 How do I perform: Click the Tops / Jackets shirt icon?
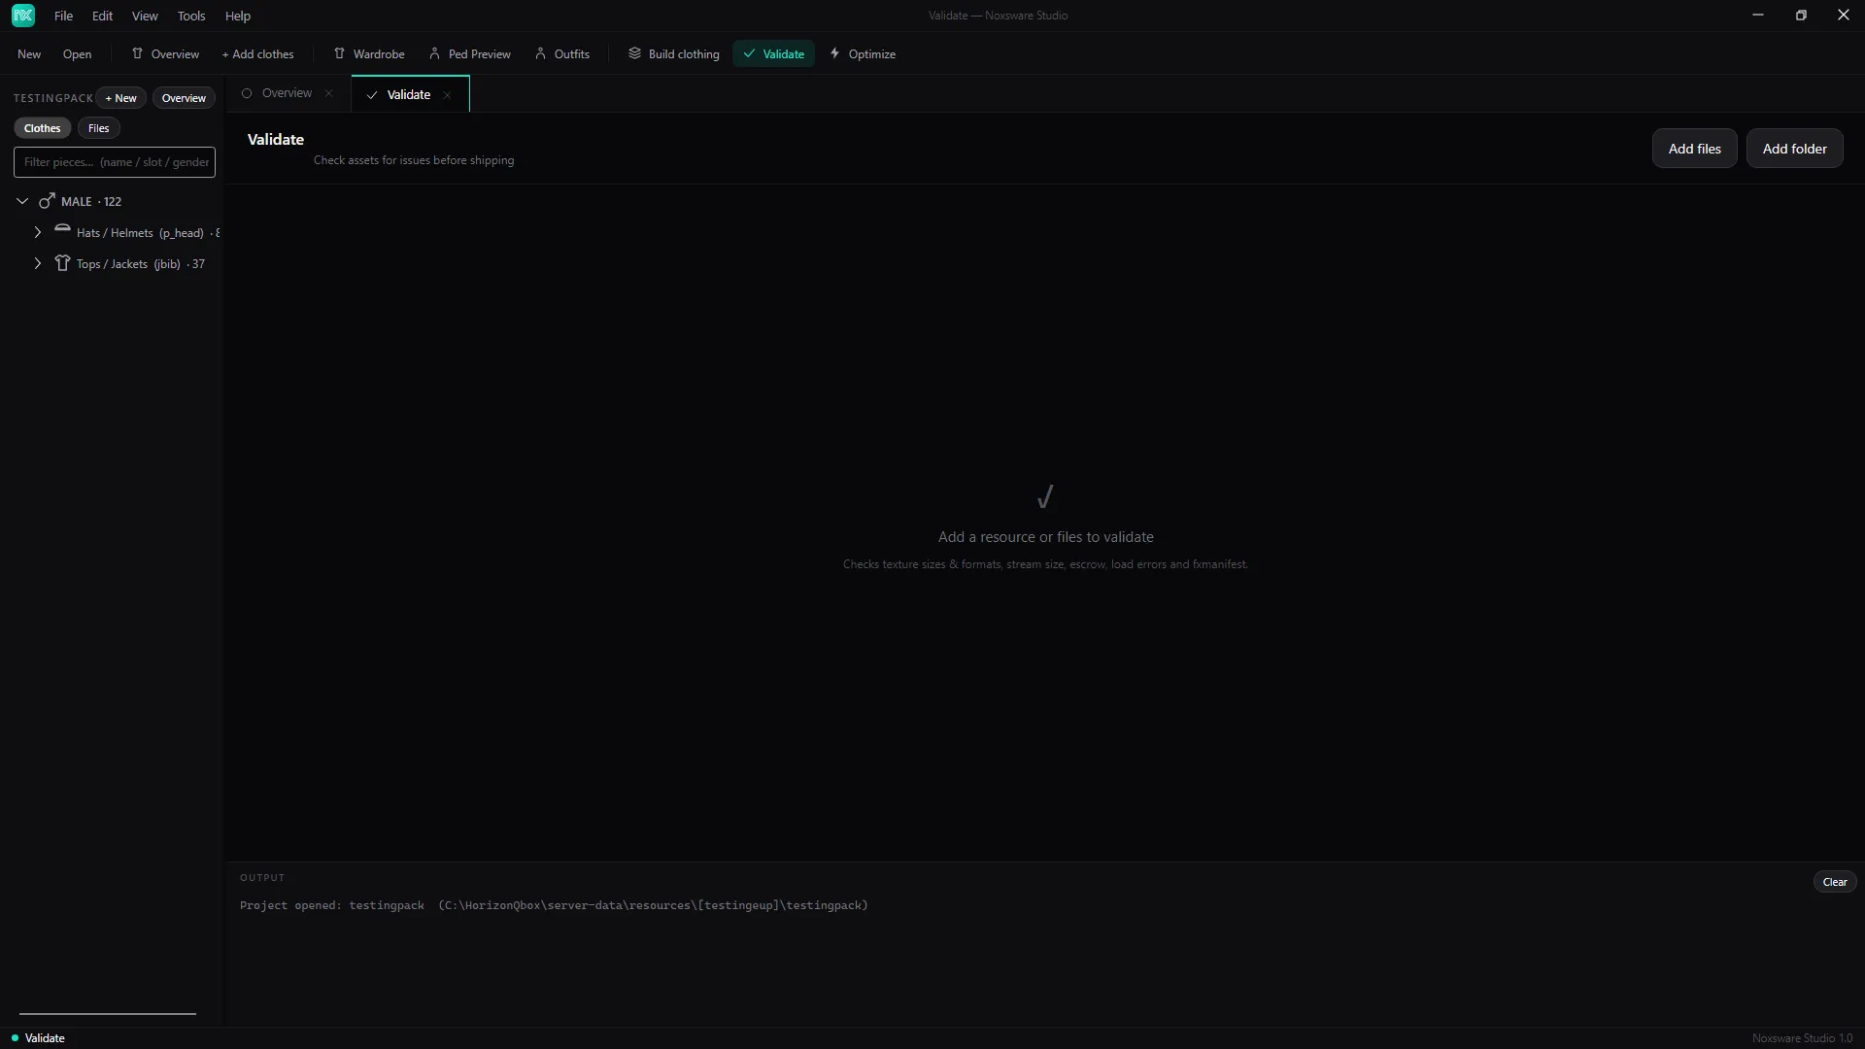62,263
